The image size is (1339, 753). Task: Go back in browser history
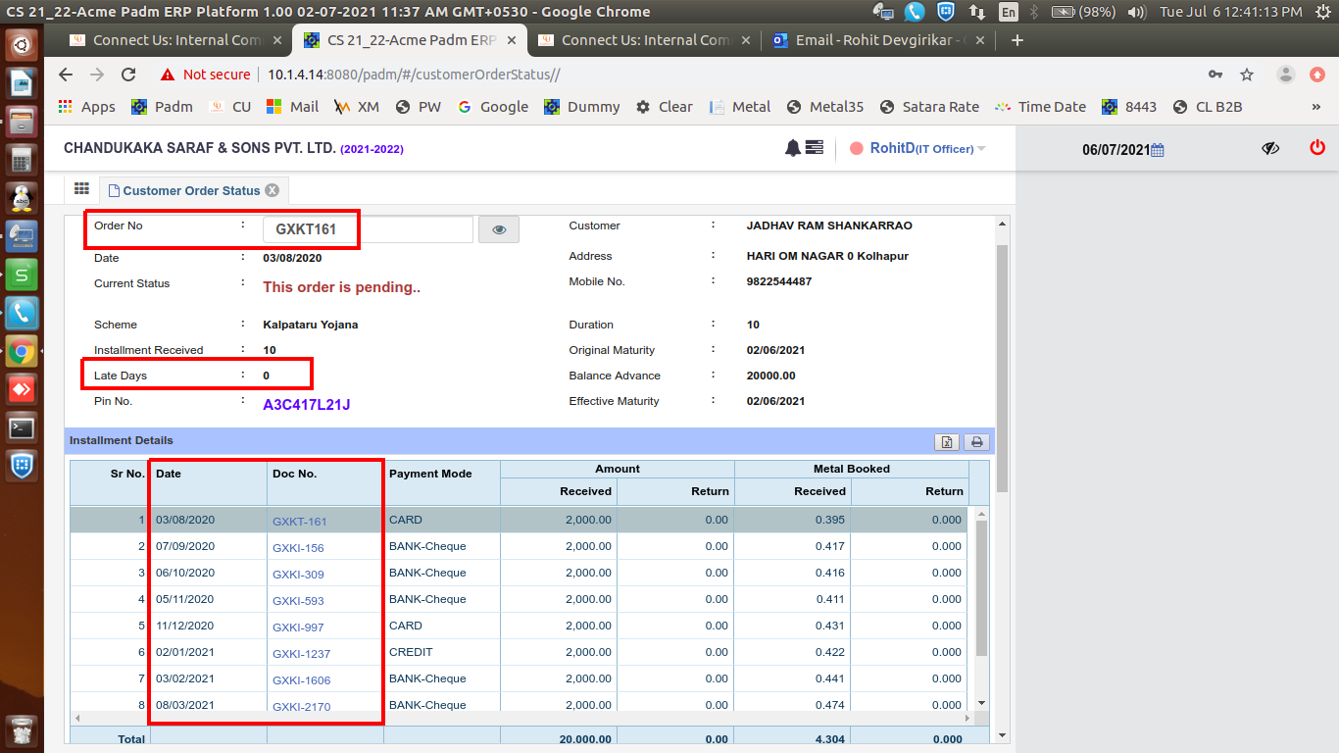pos(66,75)
